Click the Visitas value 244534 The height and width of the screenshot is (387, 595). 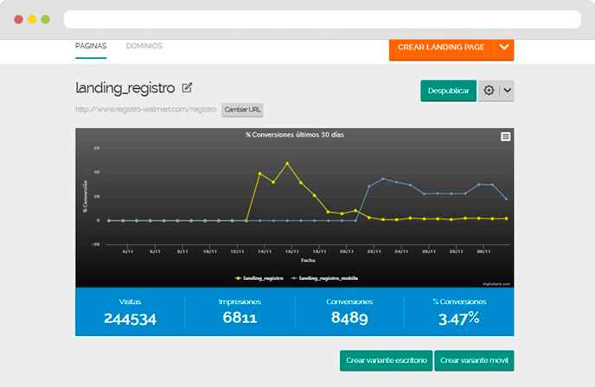pyautogui.click(x=130, y=319)
